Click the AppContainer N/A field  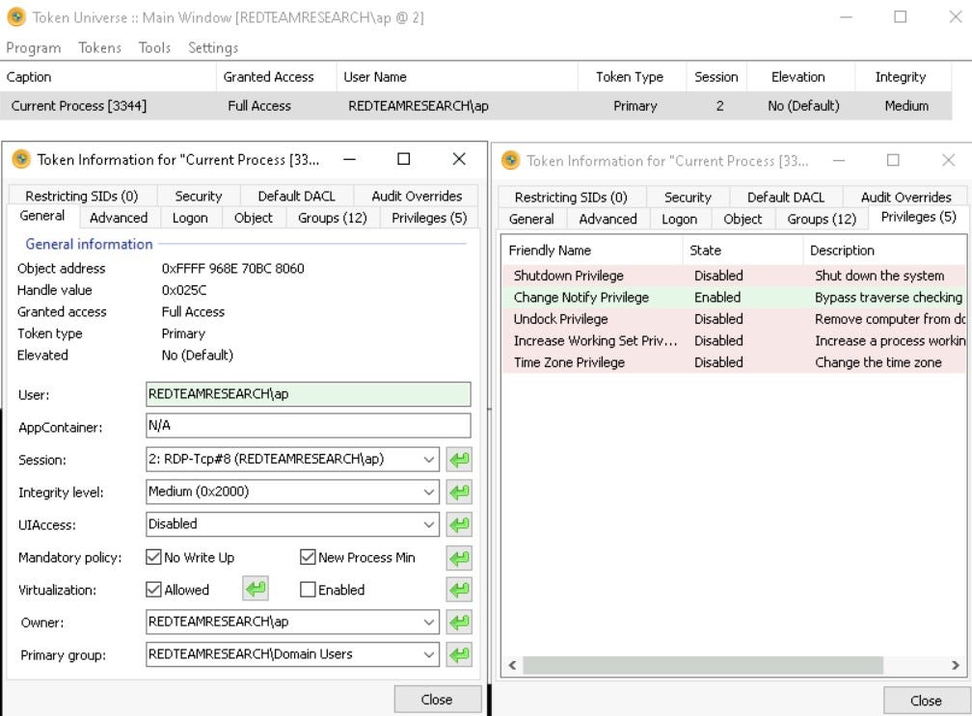(x=309, y=426)
